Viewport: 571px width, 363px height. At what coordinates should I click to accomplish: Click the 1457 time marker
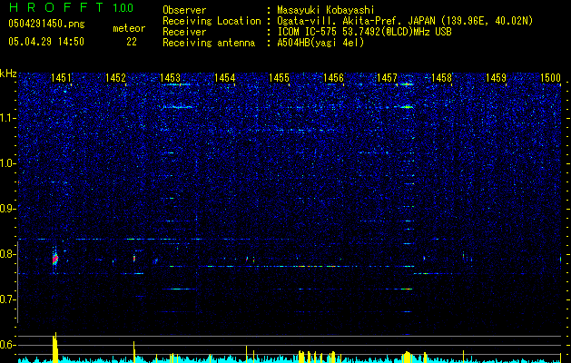387,78
